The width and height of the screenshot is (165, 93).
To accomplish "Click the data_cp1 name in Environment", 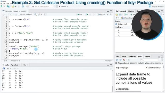I will click(x=122, y=24).
